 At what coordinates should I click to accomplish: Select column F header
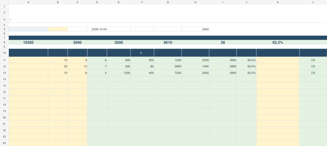pos(142,2)
